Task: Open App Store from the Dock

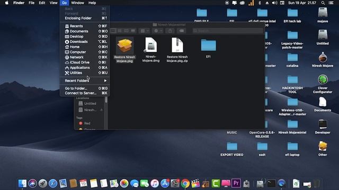Action: pos(165,183)
